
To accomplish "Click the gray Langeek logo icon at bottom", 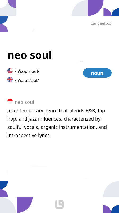I will click(x=59, y=204).
